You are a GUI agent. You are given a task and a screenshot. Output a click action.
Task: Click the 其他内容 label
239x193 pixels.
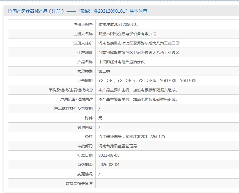[85, 127]
